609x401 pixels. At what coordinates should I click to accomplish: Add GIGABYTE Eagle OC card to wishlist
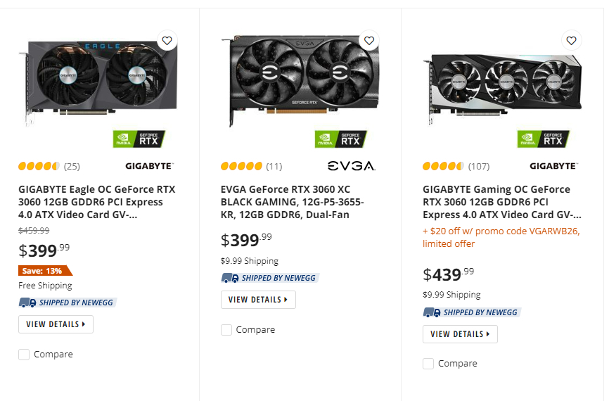tap(167, 41)
